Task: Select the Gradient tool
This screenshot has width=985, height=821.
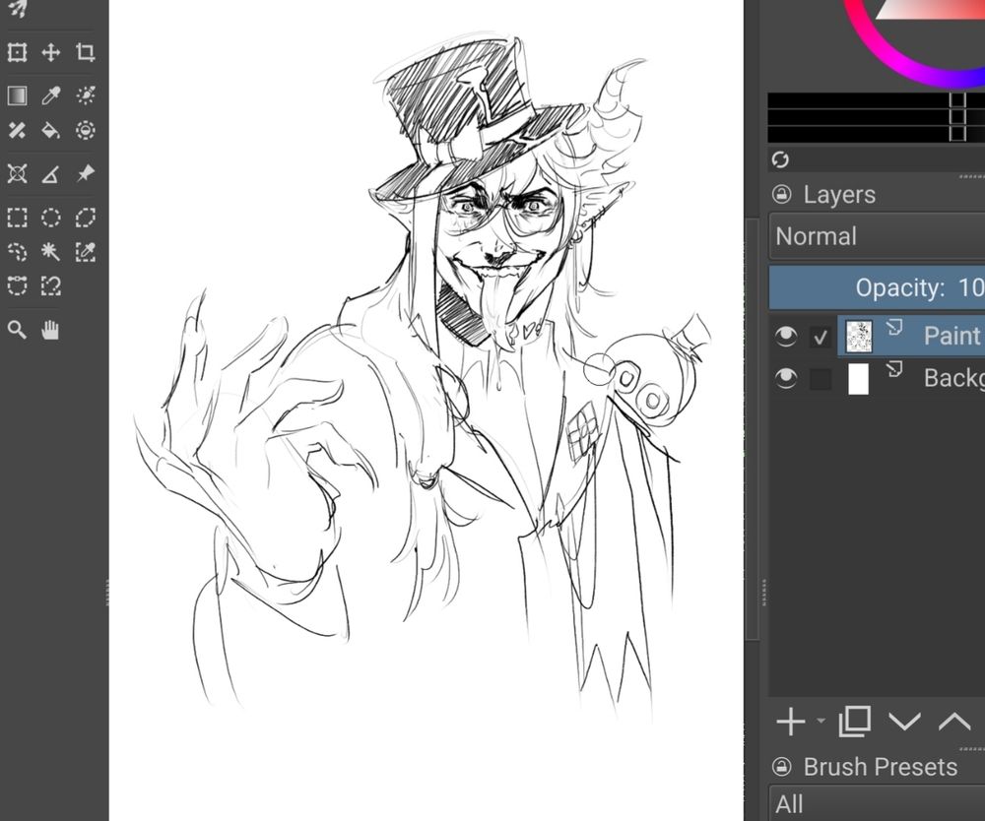Action: 17,95
